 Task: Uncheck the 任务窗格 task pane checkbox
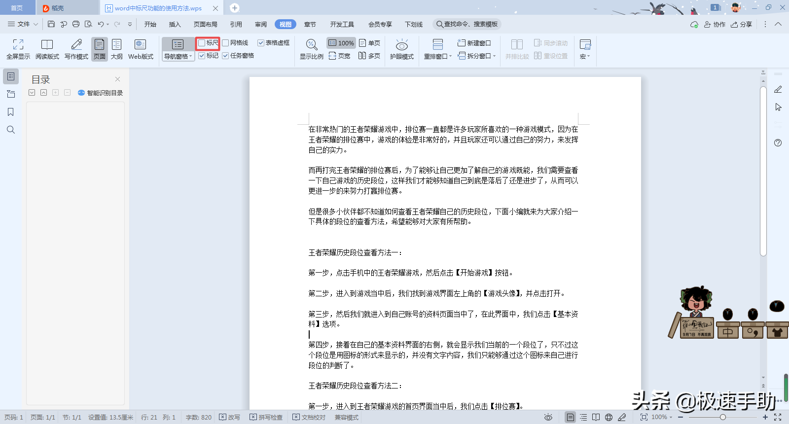[x=225, y=56]
